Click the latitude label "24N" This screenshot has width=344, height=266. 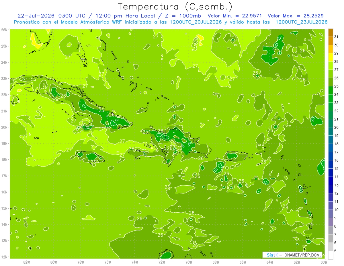tap(4, 62)
